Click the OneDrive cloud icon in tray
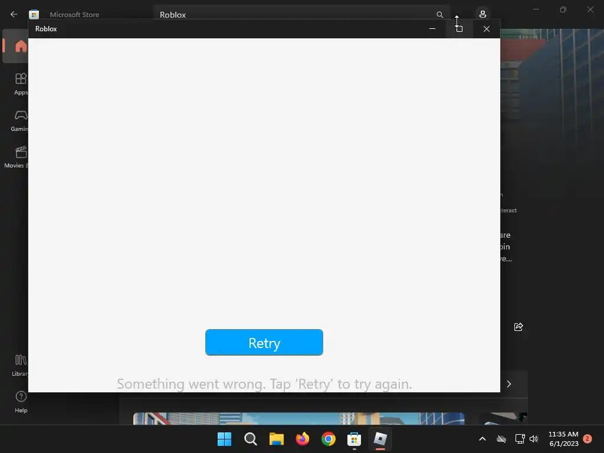This screenshot has height=453, width=604. (501, 439)
